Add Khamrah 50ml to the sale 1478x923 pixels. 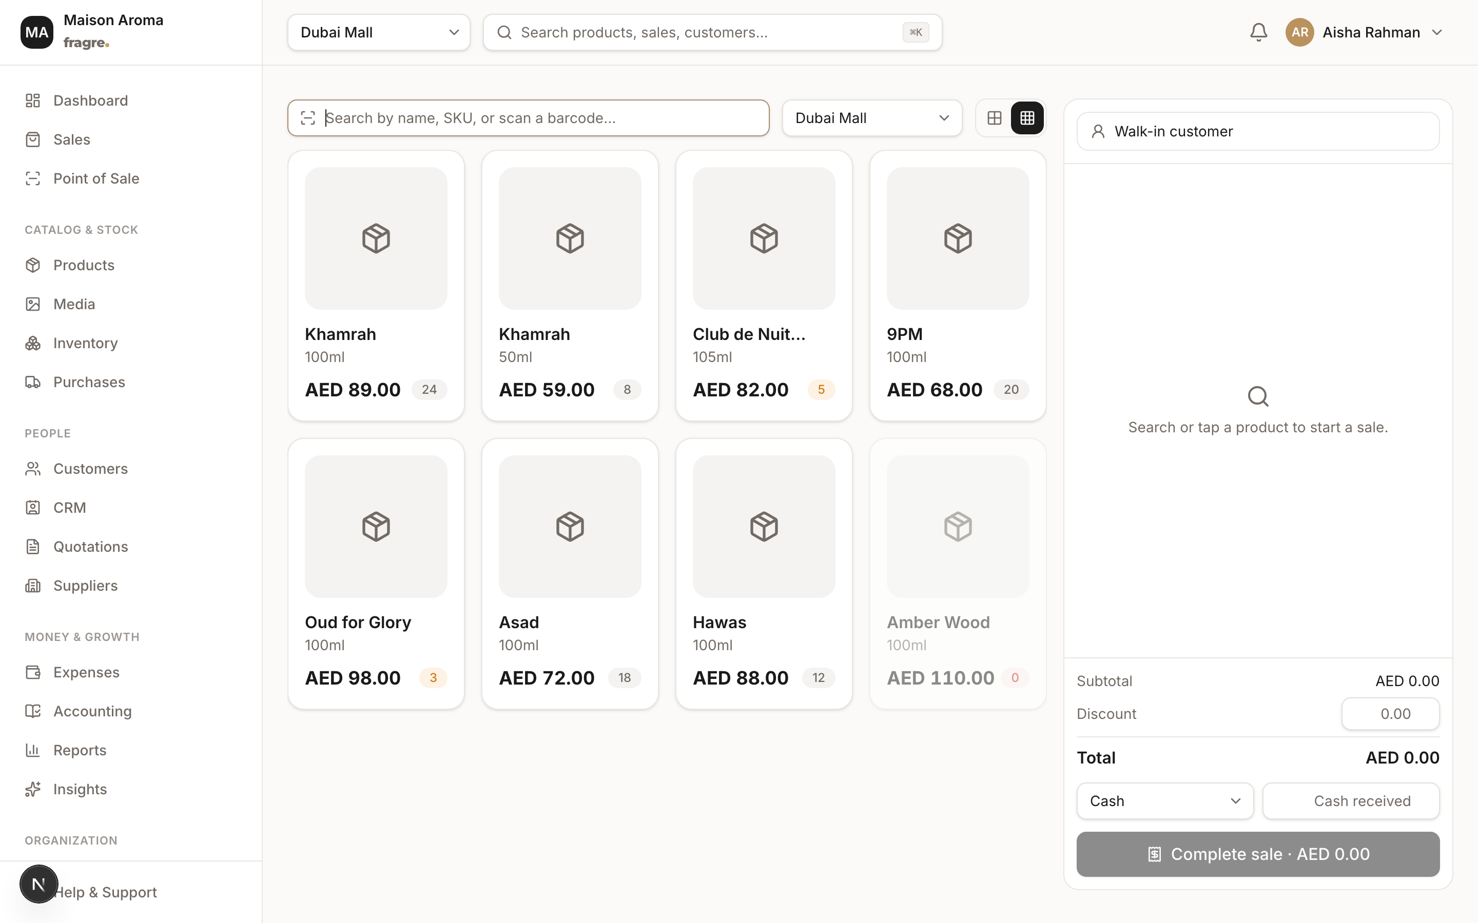570,286
